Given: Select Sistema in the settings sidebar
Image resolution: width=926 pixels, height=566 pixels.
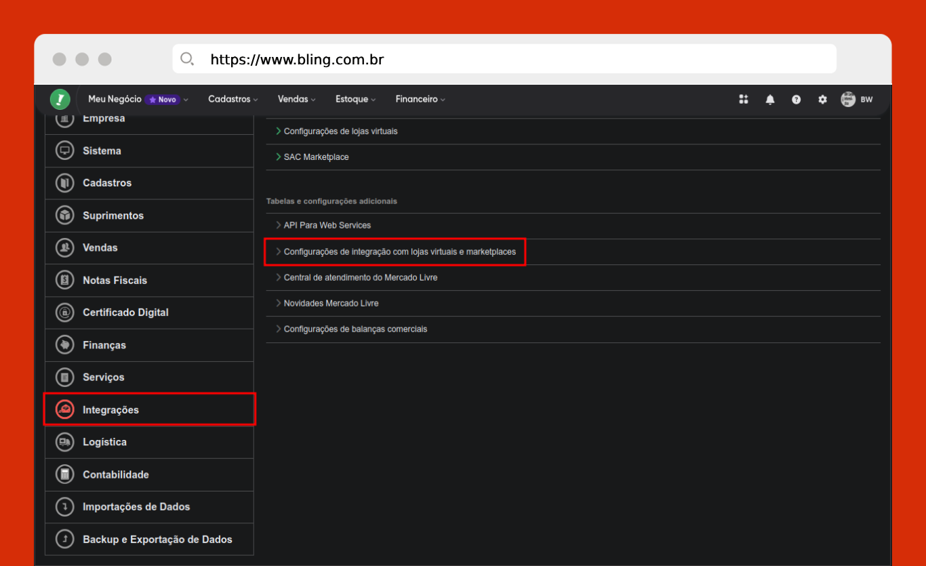Looking at the screenshot, I should pyautogui.click(x=149, y=150).
